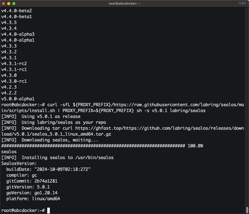Click the version line v4.3.3

pos(9,46)
